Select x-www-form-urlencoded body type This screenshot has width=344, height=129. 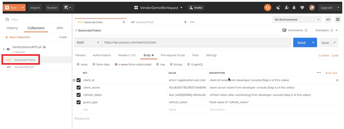click(116, 64)
